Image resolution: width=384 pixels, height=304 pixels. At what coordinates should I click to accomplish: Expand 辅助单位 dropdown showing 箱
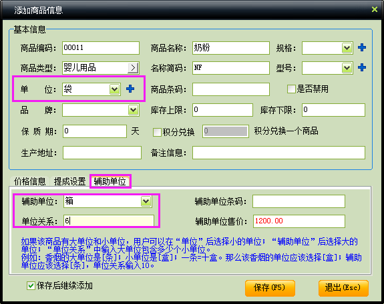click(146, 201)
